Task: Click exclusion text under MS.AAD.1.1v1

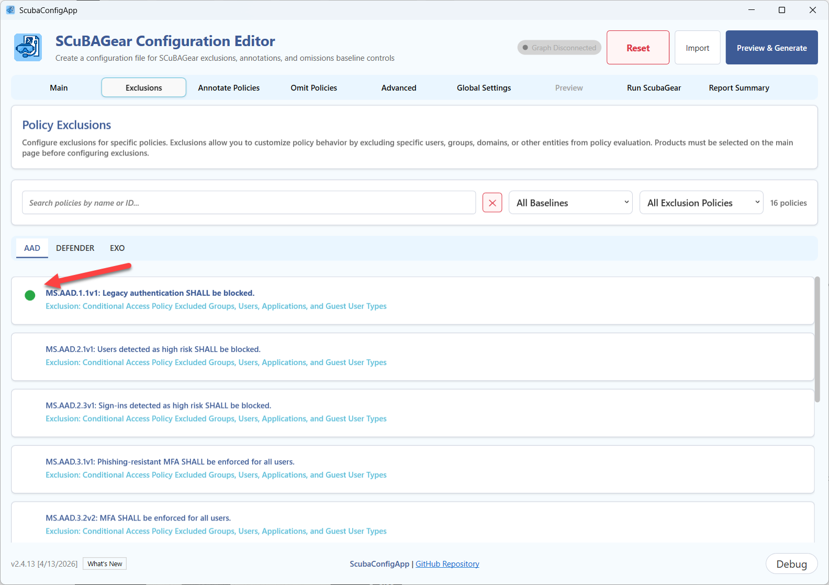Action: point(216,306)
